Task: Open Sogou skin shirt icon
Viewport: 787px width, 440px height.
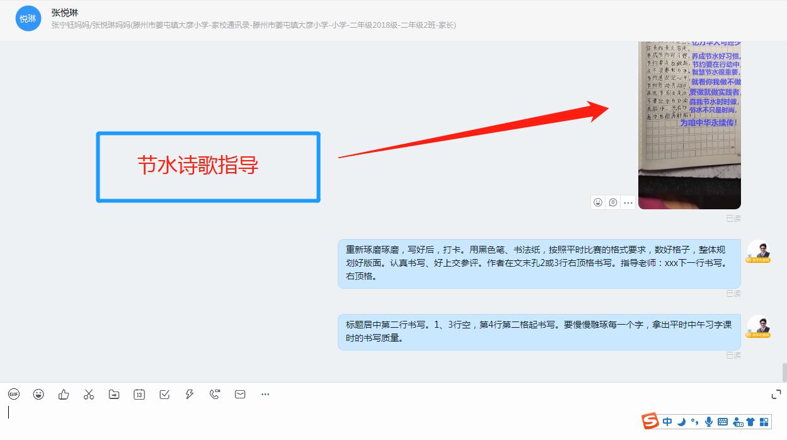Action: click(x=751, y=422)
